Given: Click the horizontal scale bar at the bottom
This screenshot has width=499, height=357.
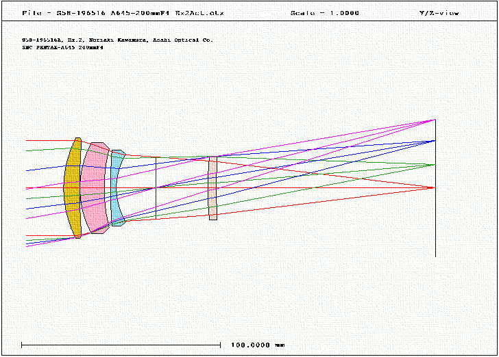Looking at the screenshot, I should point(121,345).
